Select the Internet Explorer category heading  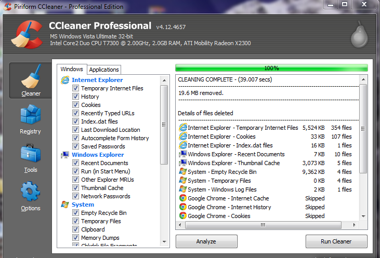click(x=97, y=80)
